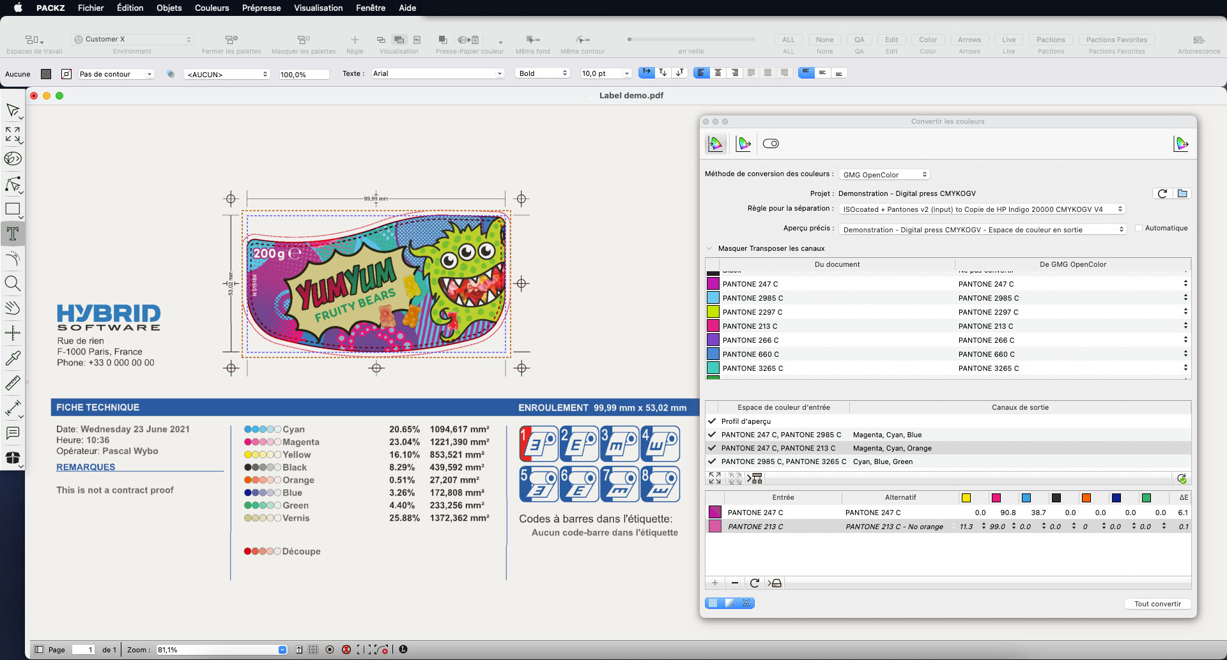This screenshot has width=1227, height=660.
Task: Open the GMG OpenColor conversion method dropdown
Action: point(884,174)
